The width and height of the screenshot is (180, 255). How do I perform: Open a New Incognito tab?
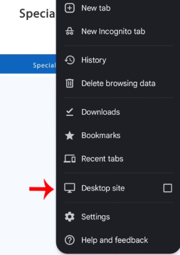coord(113,31)
